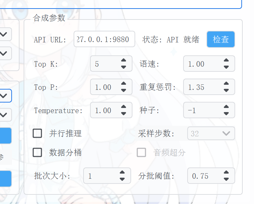Decrease the 重复惩罚 value
The width and height of the screenshot is (254, 204).
coord(226,90)
